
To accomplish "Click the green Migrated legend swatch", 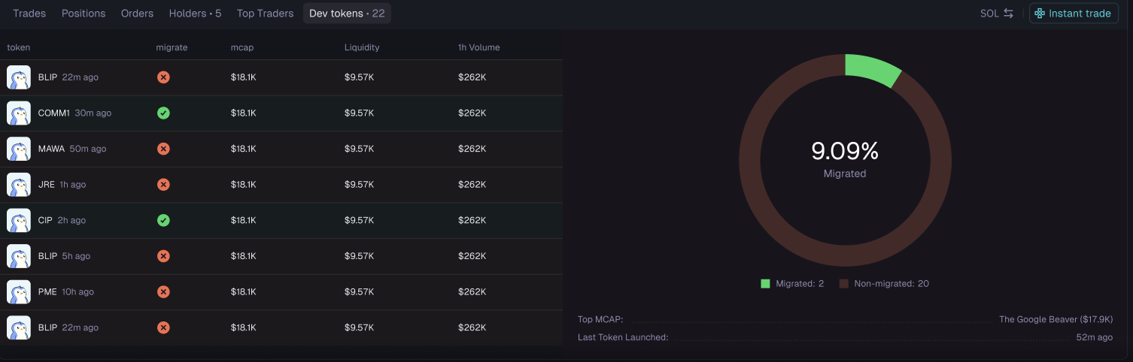I will click(x=765, y=284).
